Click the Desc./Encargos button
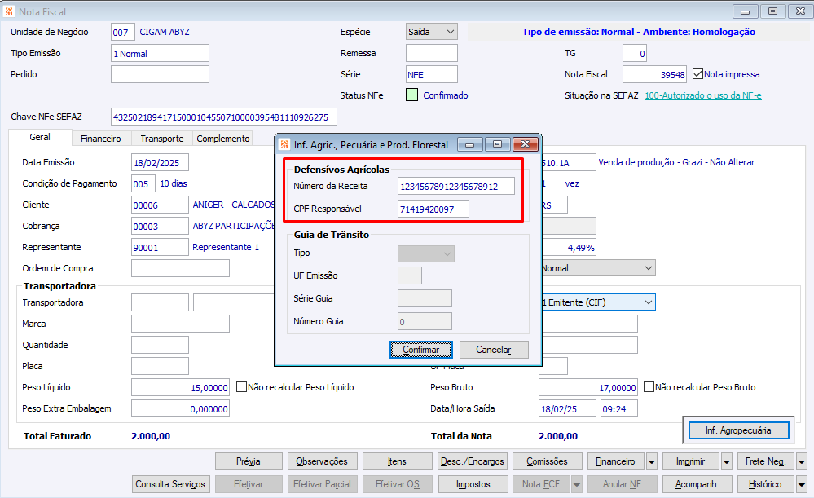 (x=473, y=461)
